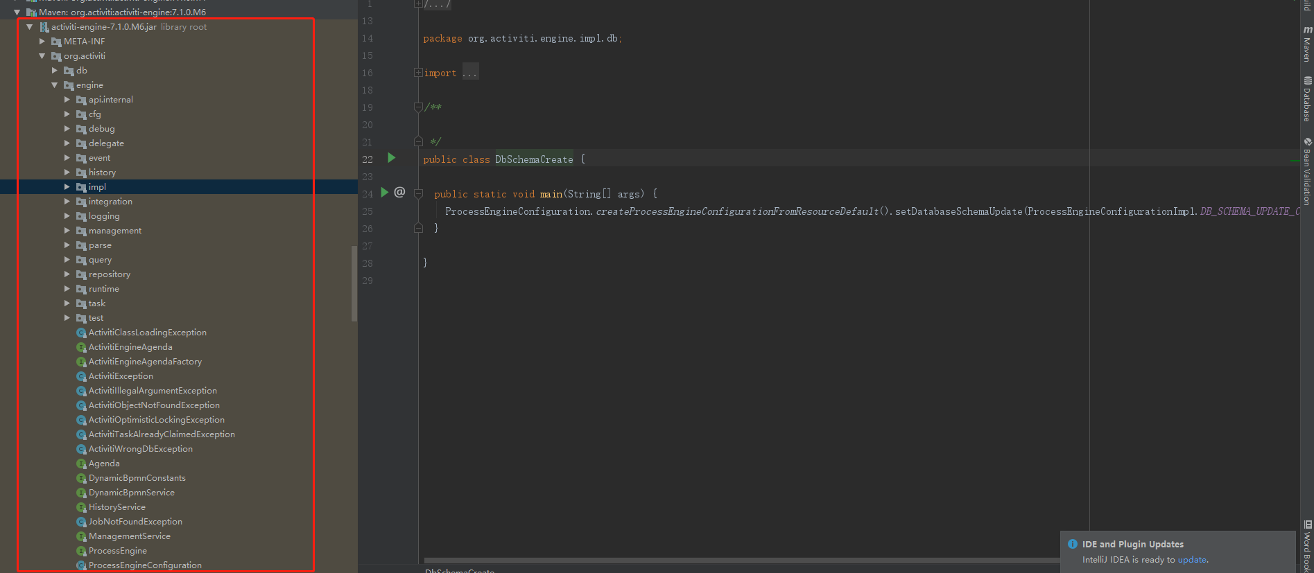The height and width of the screenshot is (573, 1314).
Task: Open the Maven tool window
Action: pyautogui.click(x=1307, y=44)
